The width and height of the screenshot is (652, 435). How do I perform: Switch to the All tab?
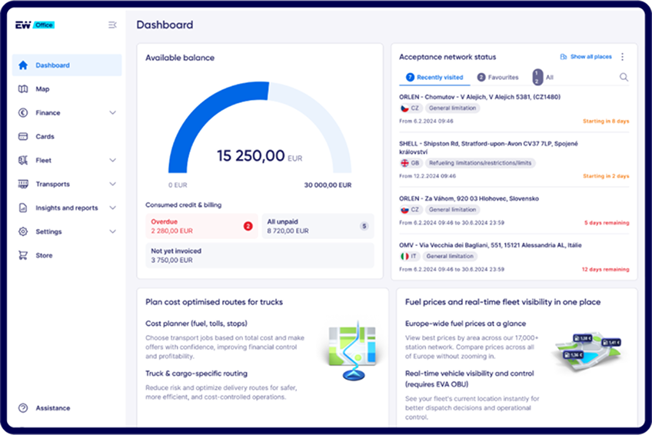544,78
